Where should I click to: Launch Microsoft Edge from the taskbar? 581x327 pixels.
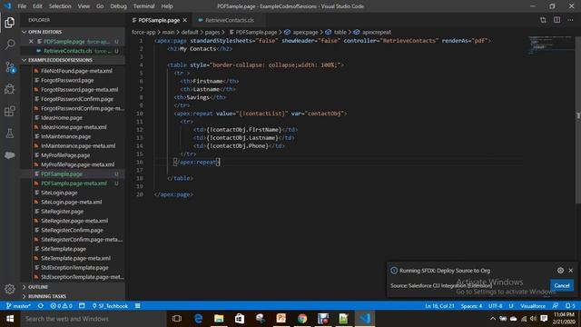click(x=198, y=319)
